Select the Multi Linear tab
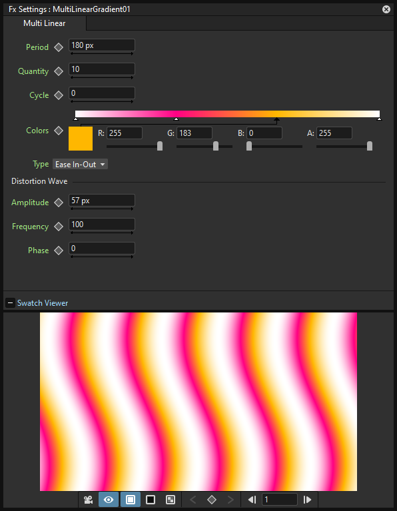This screenshot has height=511, width=397. pos(45,23)
